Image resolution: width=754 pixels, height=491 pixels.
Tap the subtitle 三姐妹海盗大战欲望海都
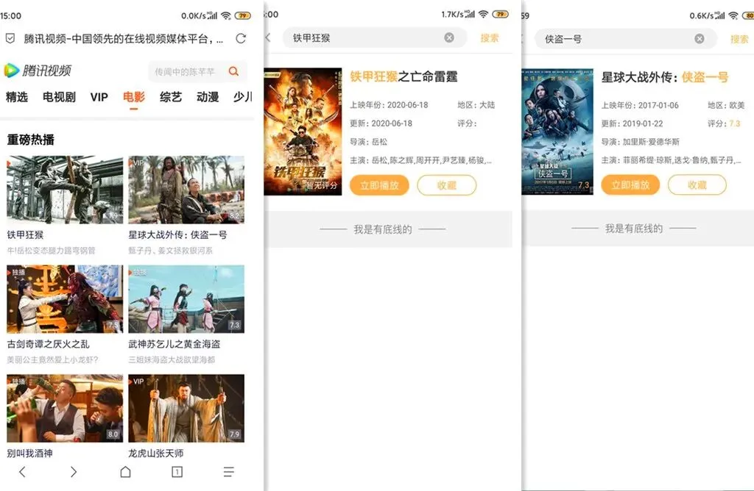(x=171, y=359)
